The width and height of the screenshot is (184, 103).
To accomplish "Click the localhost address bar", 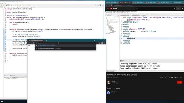I will pyautogui.click(x=66, y=43).
